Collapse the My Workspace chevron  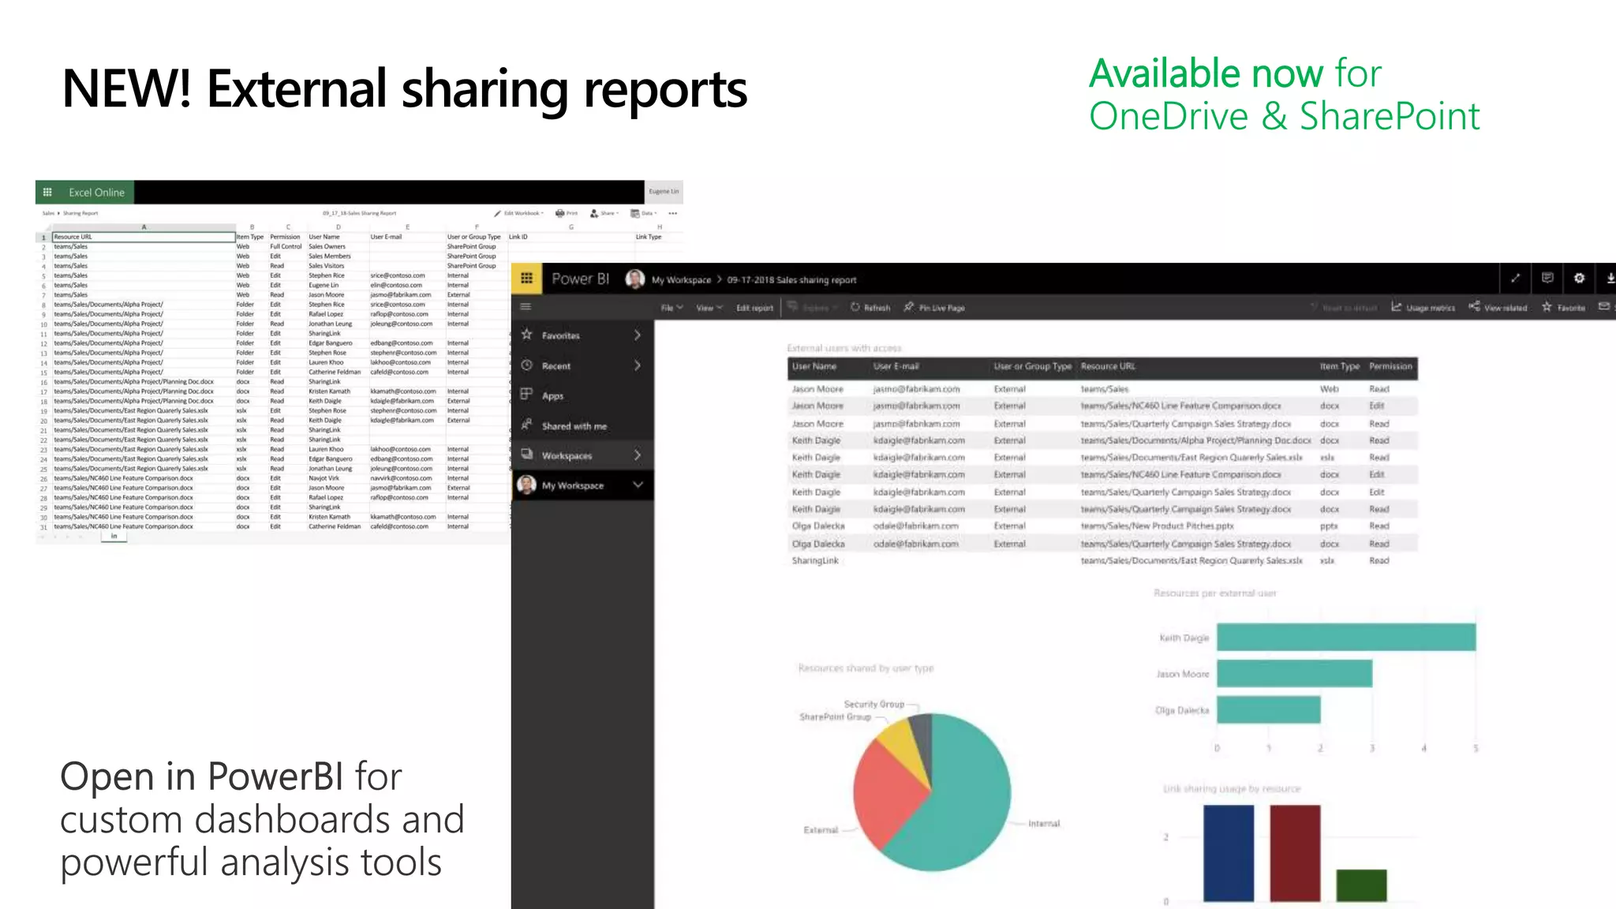638,484
